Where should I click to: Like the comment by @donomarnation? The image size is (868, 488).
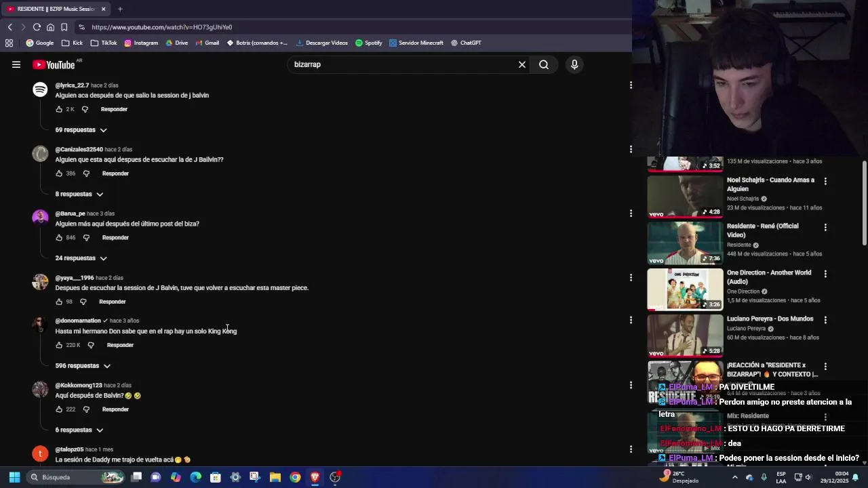pyautogui.click(x=59, y=345)
